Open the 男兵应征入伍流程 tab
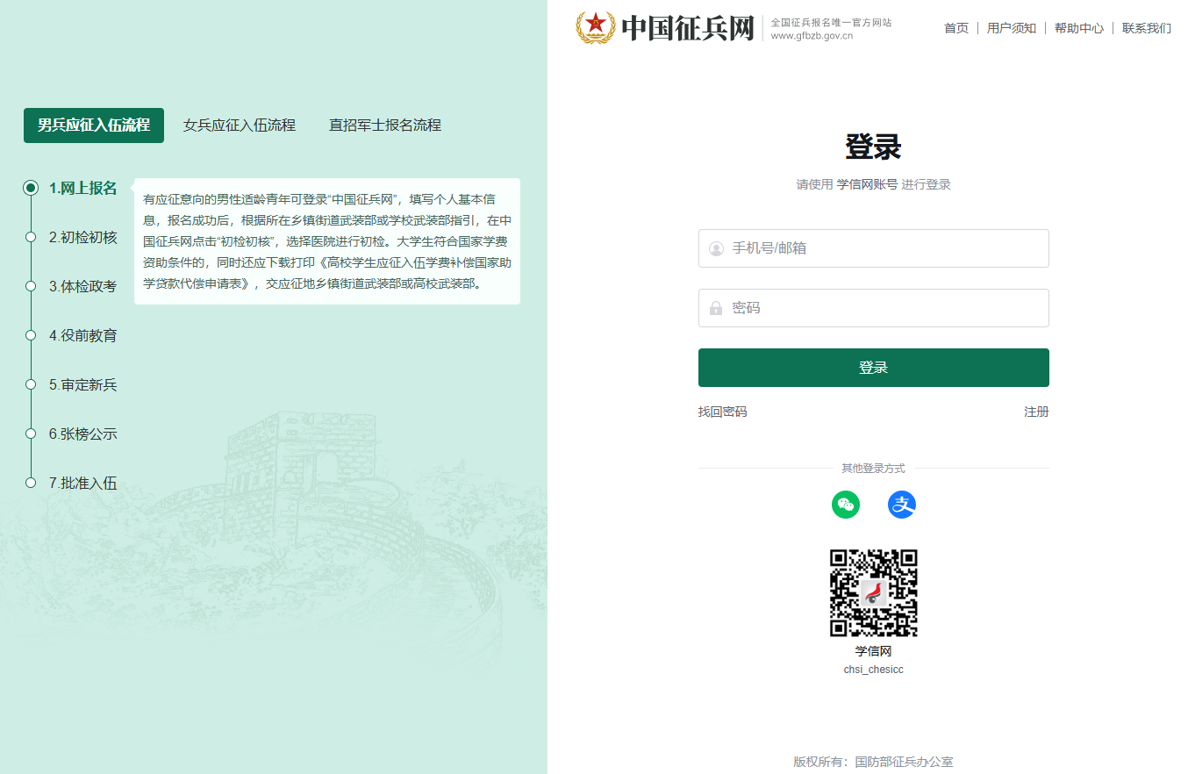 (x=94, y=125)
